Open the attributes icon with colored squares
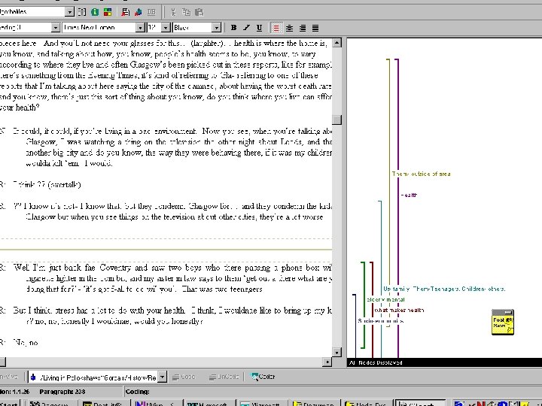This screenshot has width=542, height=406. pos(108,12)
